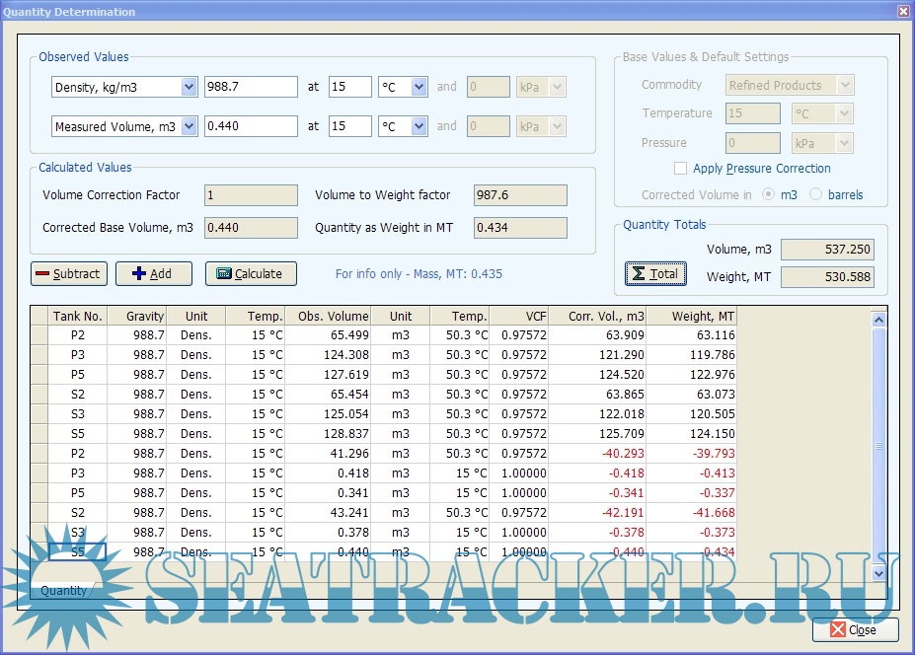
Task: Click the Total button with sigma icon
Action: [655, 273]
